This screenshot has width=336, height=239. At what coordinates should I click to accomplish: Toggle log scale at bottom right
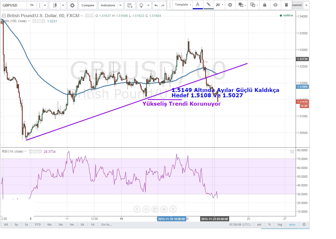coord(280,225)
